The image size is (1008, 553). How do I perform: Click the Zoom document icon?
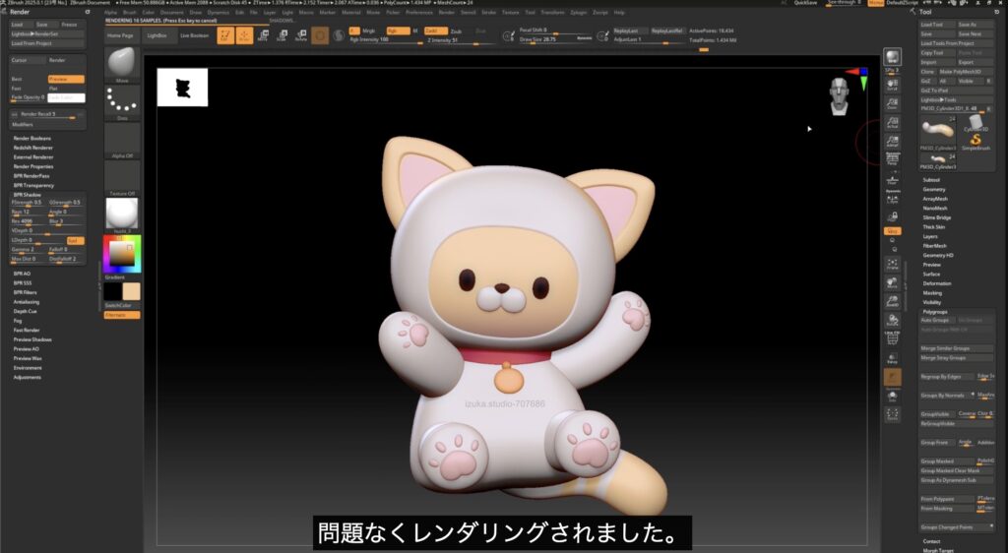click(892, 103)
